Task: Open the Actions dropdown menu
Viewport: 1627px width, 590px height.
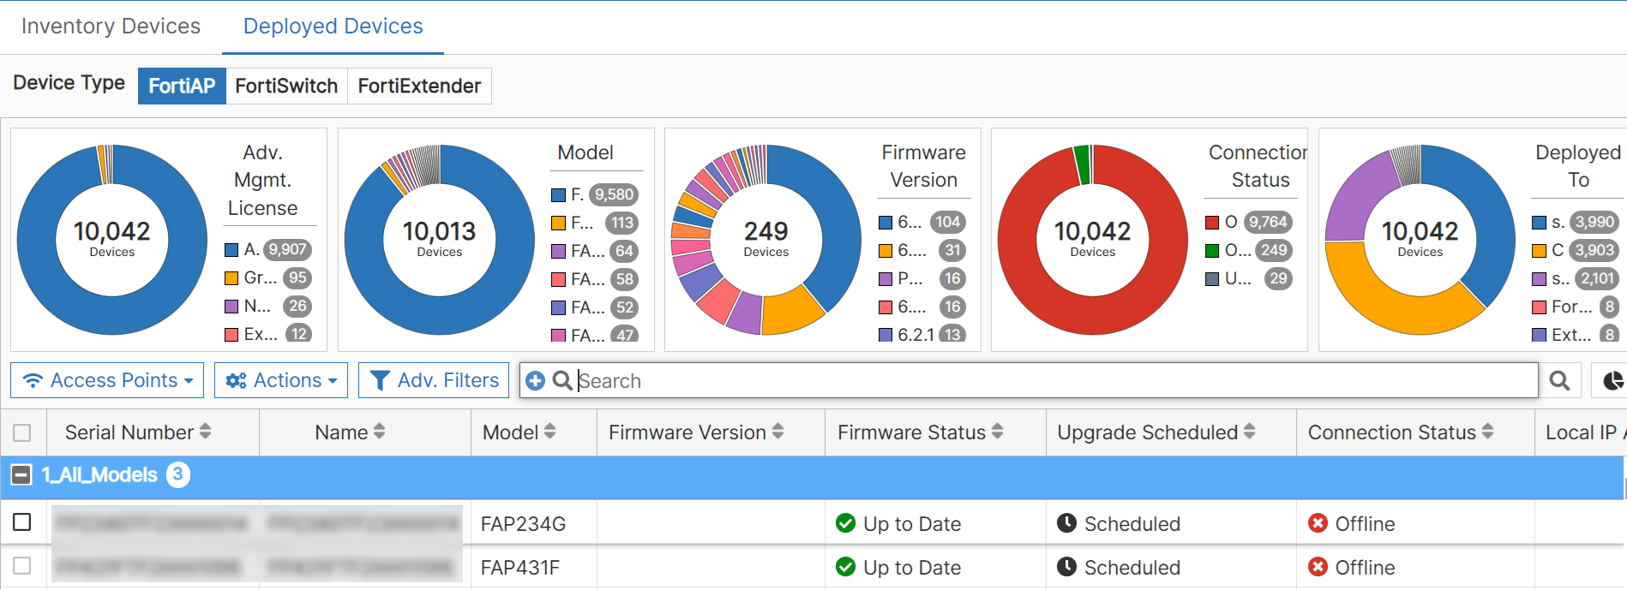Action: tap(281, 380)
